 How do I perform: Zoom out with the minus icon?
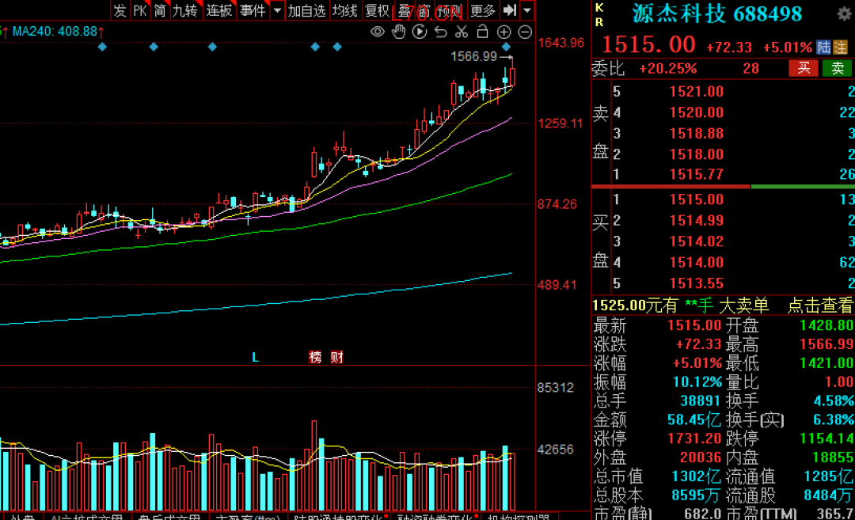[x=525, y=32]
